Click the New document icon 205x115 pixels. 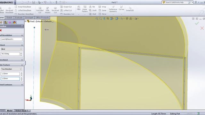click(22, 2)
